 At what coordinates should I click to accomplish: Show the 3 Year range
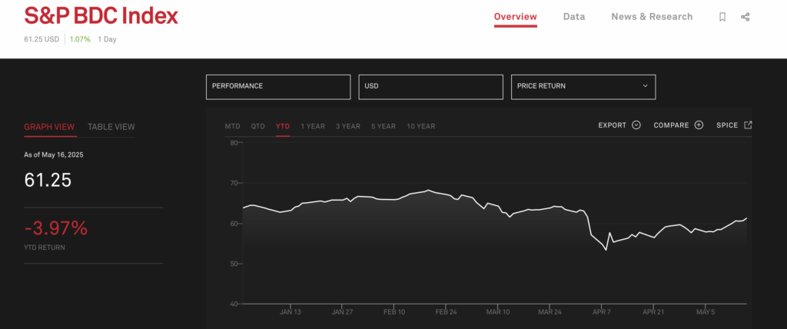[x=348, y=126]
